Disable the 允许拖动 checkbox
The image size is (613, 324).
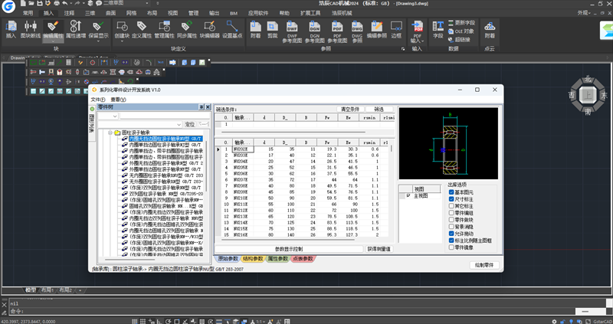point(451,234)
